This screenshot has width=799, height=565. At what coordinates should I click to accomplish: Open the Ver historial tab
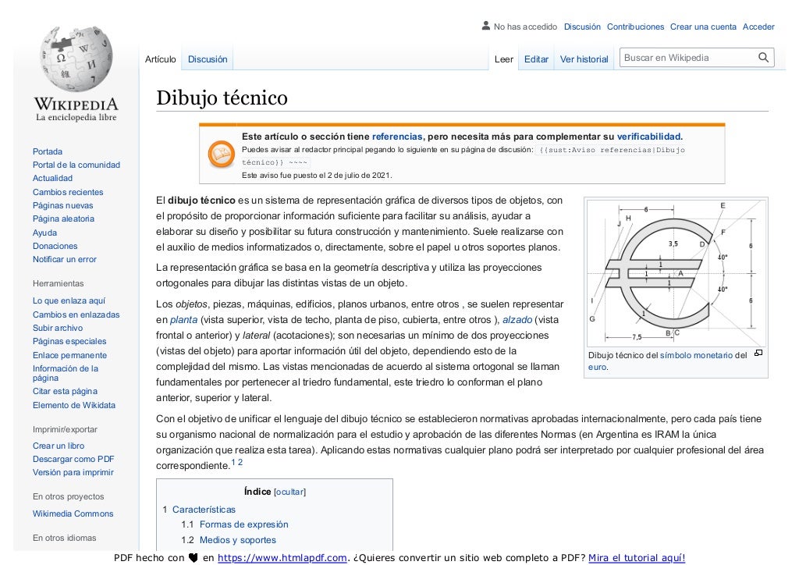(584, 59)
